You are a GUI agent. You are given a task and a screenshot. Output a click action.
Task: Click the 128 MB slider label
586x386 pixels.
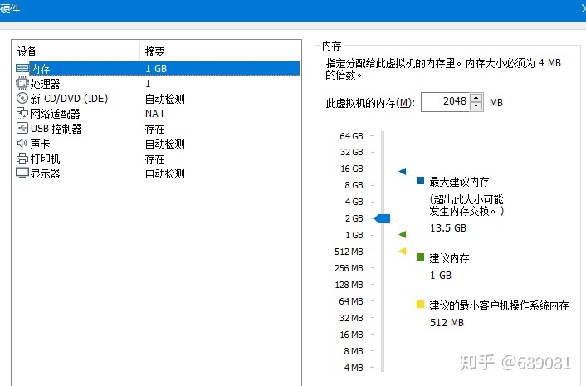349,285
